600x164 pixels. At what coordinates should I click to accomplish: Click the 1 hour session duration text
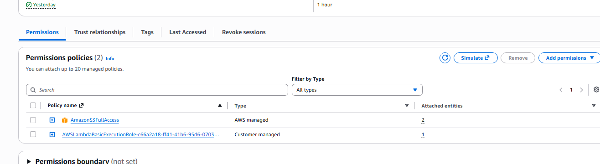tap(325, 5)
